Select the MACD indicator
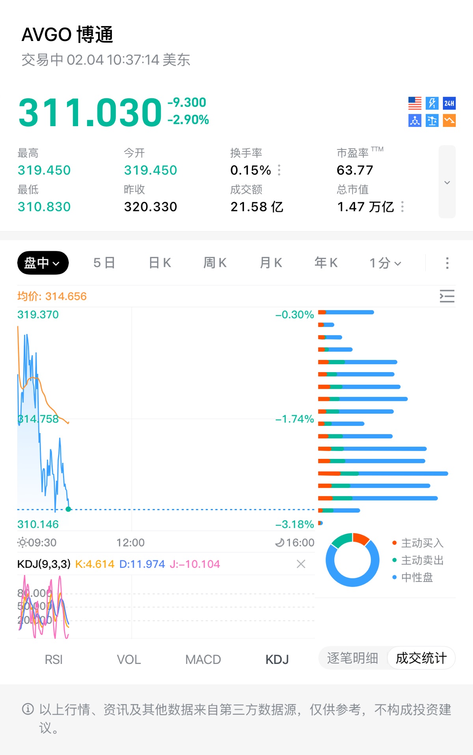 pos(203,660)
